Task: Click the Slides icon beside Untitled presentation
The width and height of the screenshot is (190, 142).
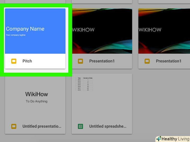Action: (x=14, y=126)
